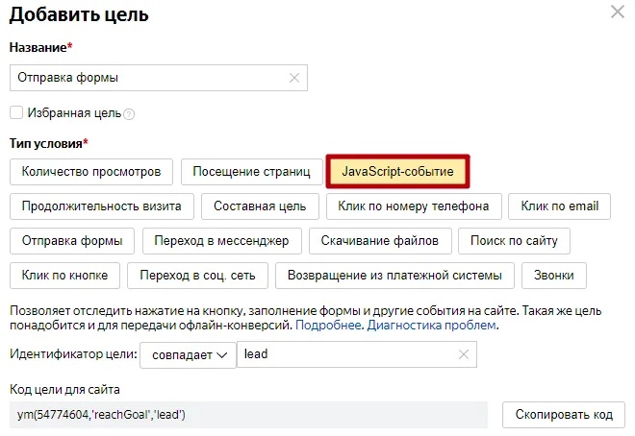This screenshot has height=436, width=635.
Task: Enable the Избранная цель checkbox
Action: point(15,112)
